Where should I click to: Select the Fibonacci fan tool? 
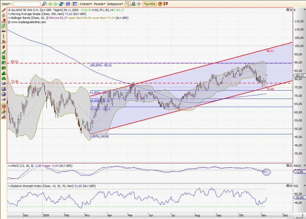coord(4,73)
